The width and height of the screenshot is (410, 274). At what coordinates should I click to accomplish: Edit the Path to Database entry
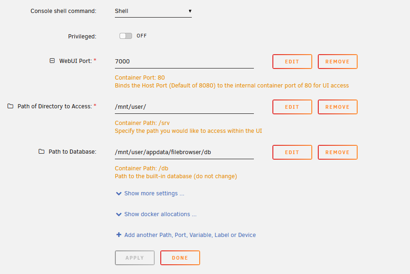292,152
